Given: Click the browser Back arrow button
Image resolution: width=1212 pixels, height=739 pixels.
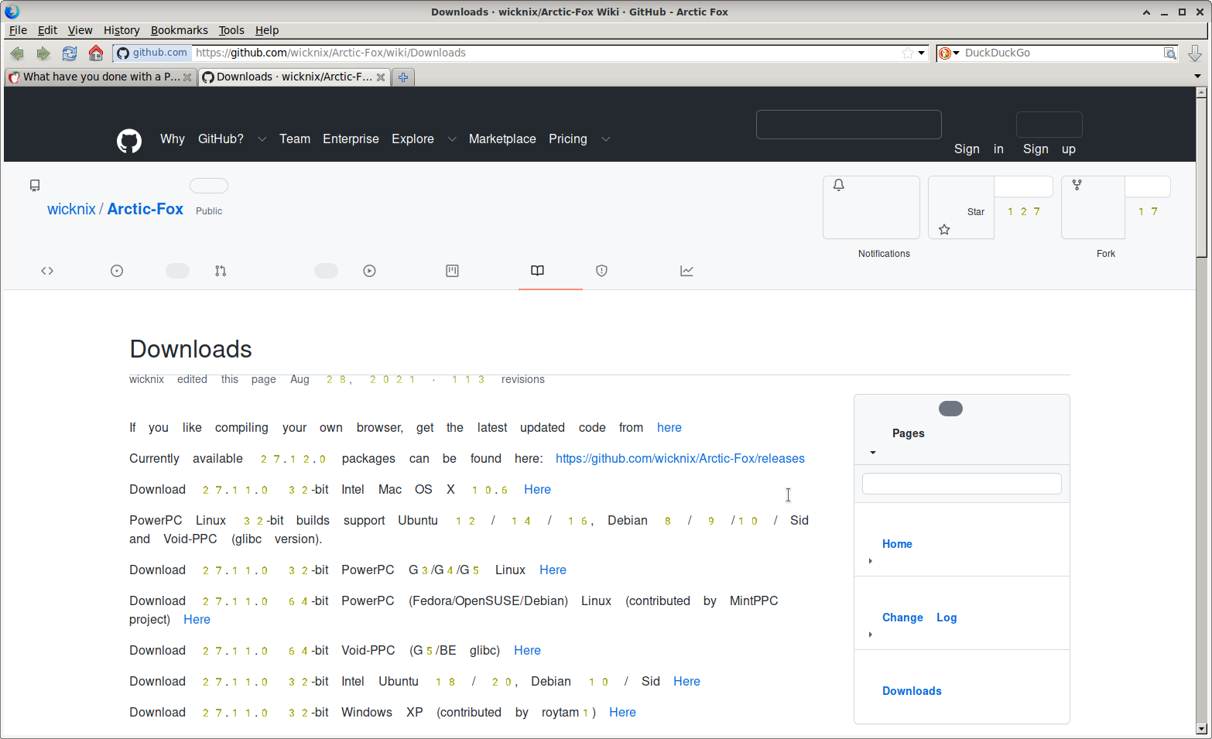Looking at the screenshot, I should [17, 53].
